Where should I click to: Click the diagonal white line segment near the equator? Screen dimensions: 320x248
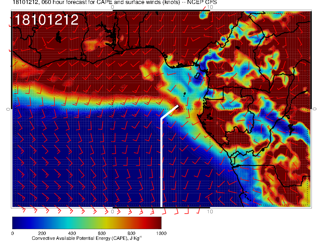pyautogui.click(x=170, y=112)
